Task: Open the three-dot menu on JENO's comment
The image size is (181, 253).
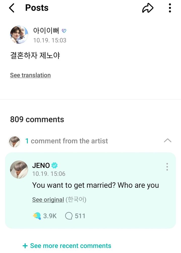Action: click(167, 167)
